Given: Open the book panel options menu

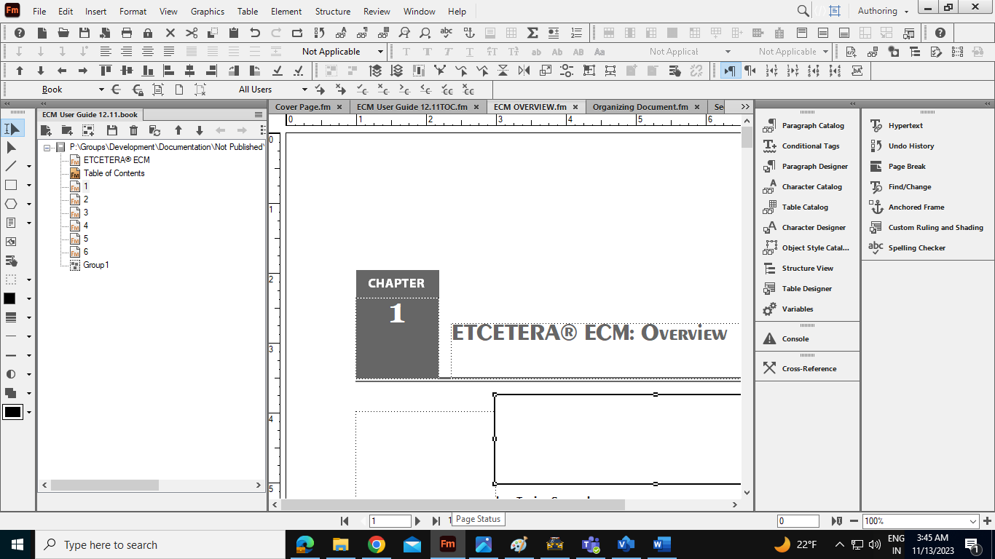Looking at the screenshot, I should [x=259, y=115].
